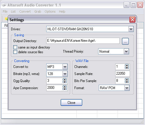Open the Help menu
The height and width of the screenshot is (125, 145).
[x=62, y=11]
